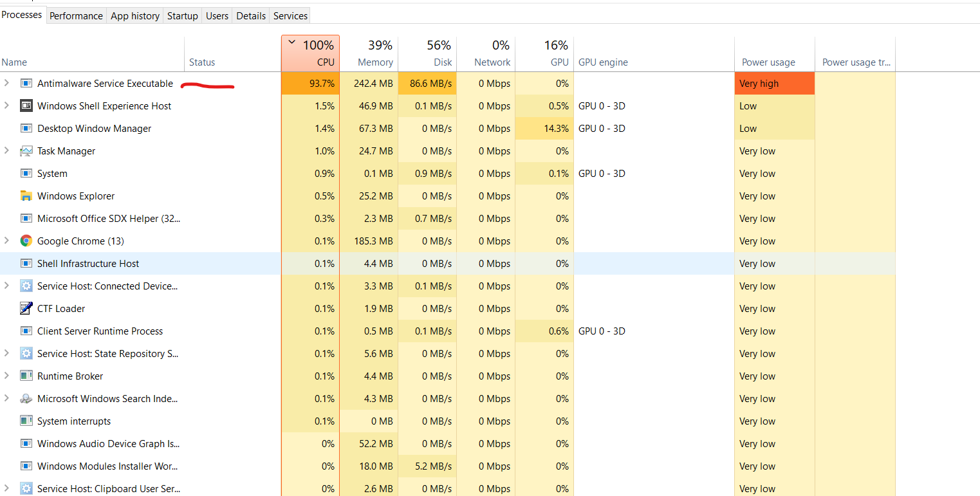Viewport: 980px width, 496px height.
Task: Sort by the Network column header
Action: (x=486, y=54)
